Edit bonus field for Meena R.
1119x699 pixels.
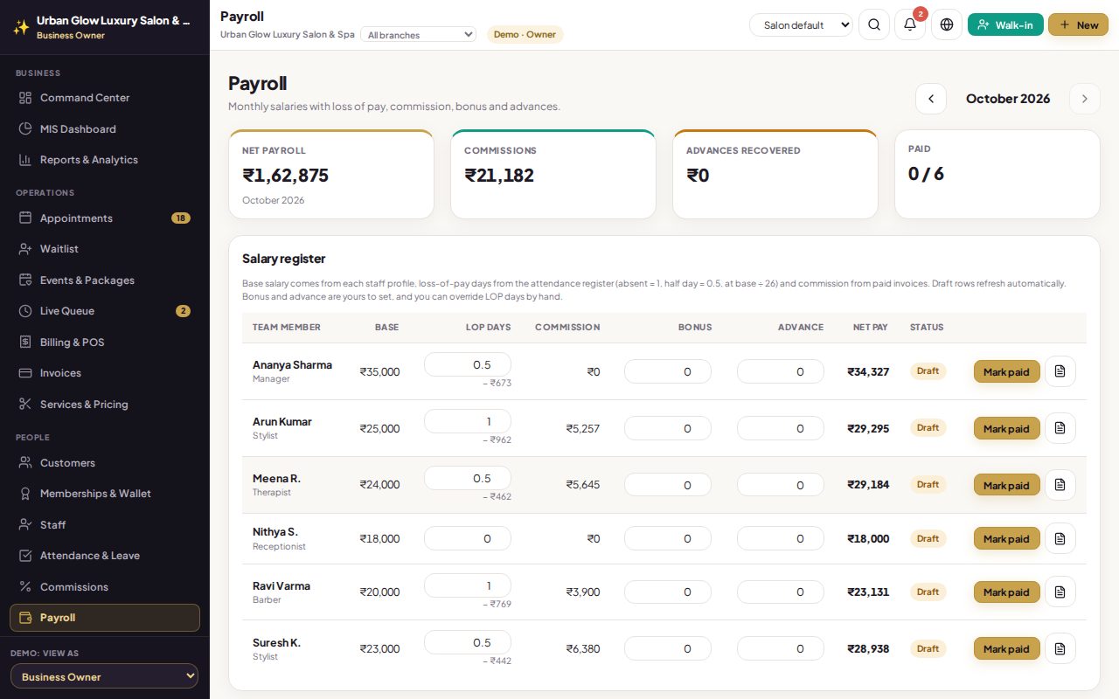[668, 485]
